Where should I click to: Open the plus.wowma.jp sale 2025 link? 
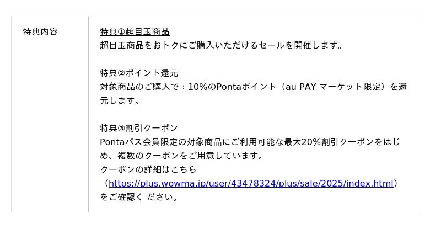(x=251, y=183)
